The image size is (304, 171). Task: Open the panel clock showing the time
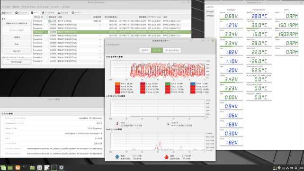tap(301, 168)
